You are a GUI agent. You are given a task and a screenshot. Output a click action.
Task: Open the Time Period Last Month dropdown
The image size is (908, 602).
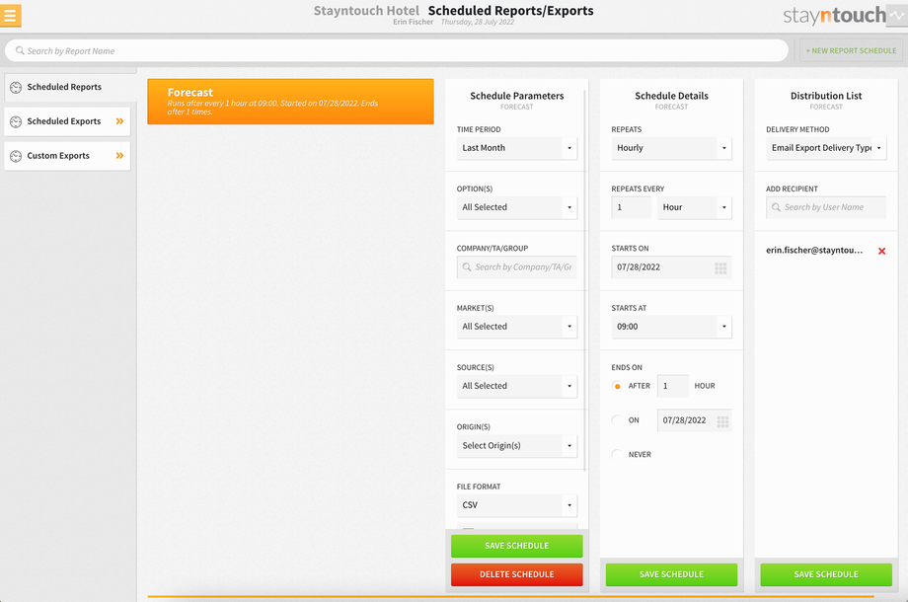pyautogui.click(x=517, y=148)
